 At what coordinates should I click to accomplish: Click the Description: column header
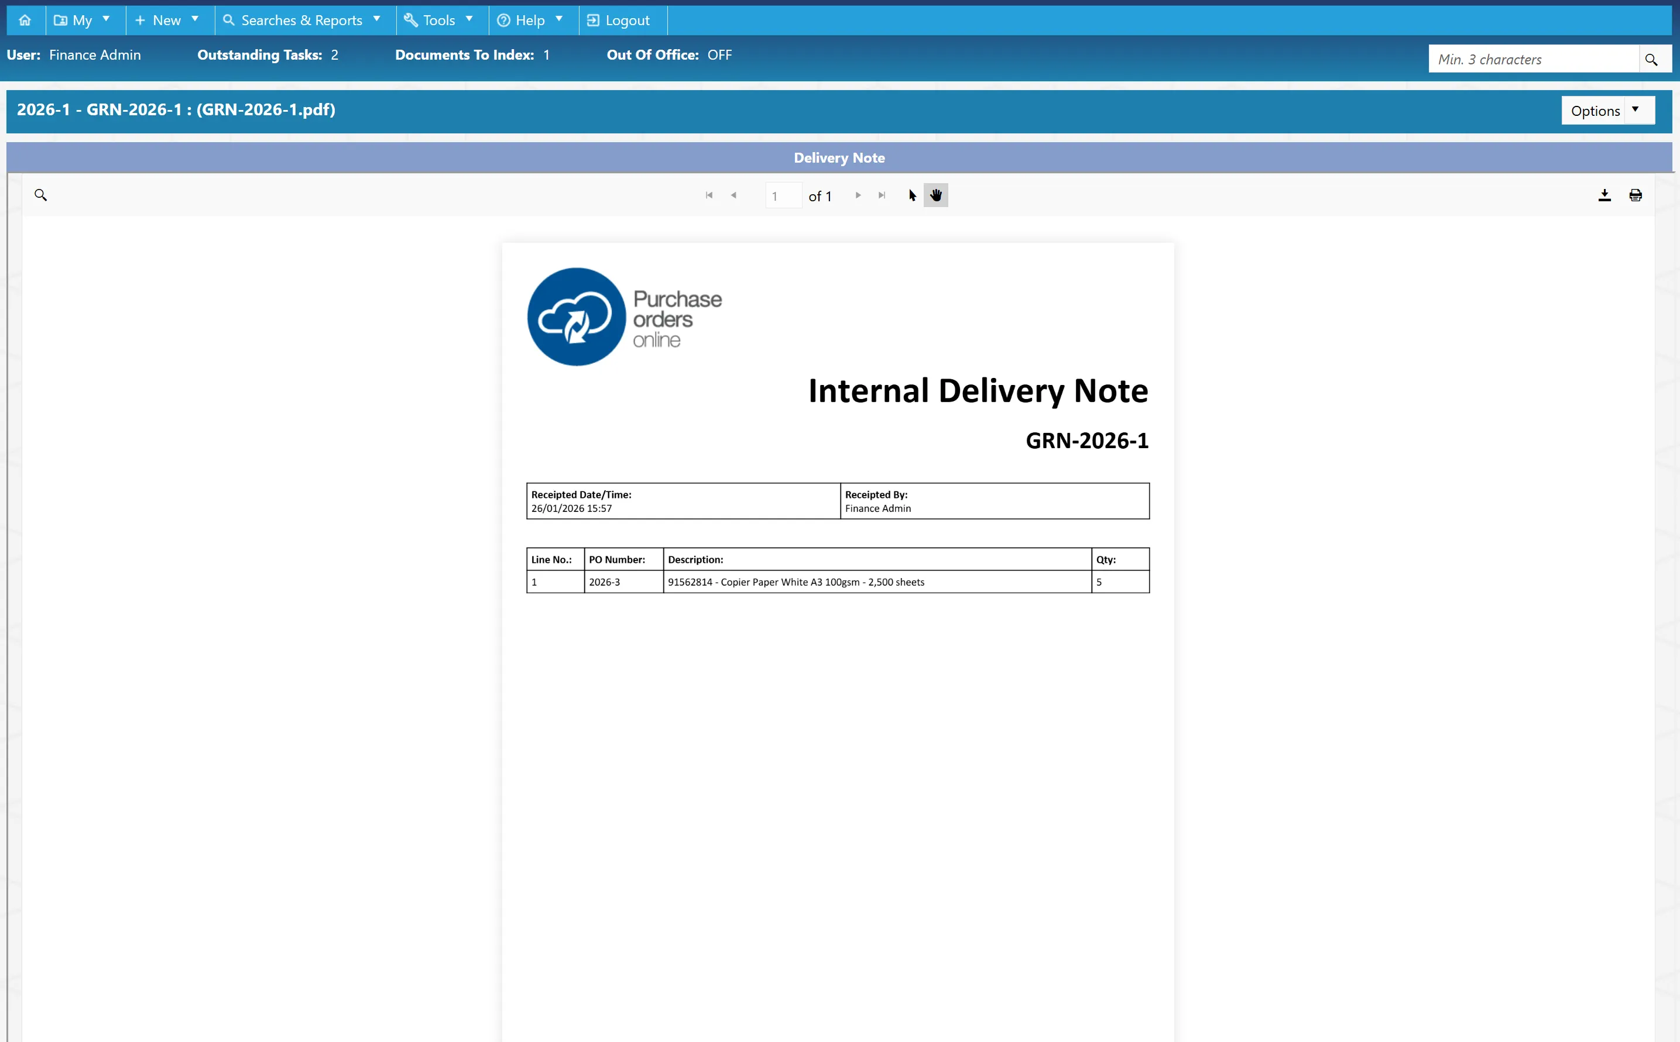877,559
